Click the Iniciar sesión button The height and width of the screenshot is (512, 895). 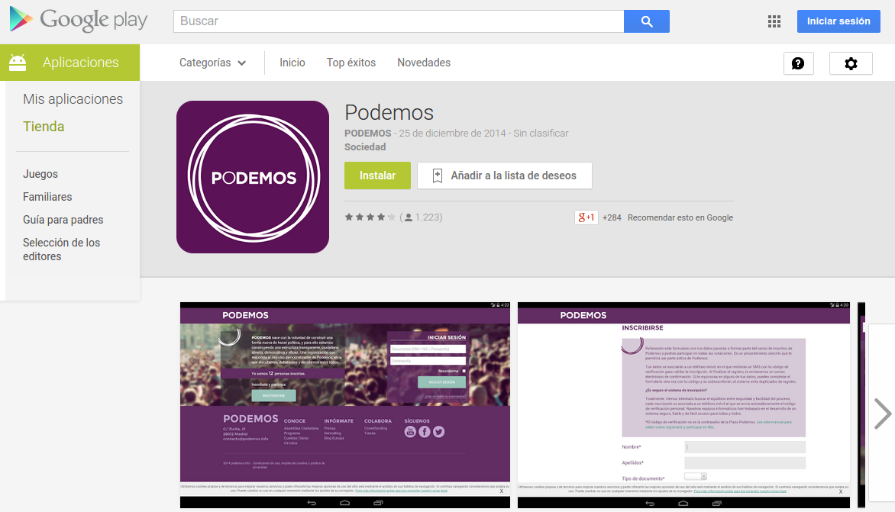tap(838, 21)
